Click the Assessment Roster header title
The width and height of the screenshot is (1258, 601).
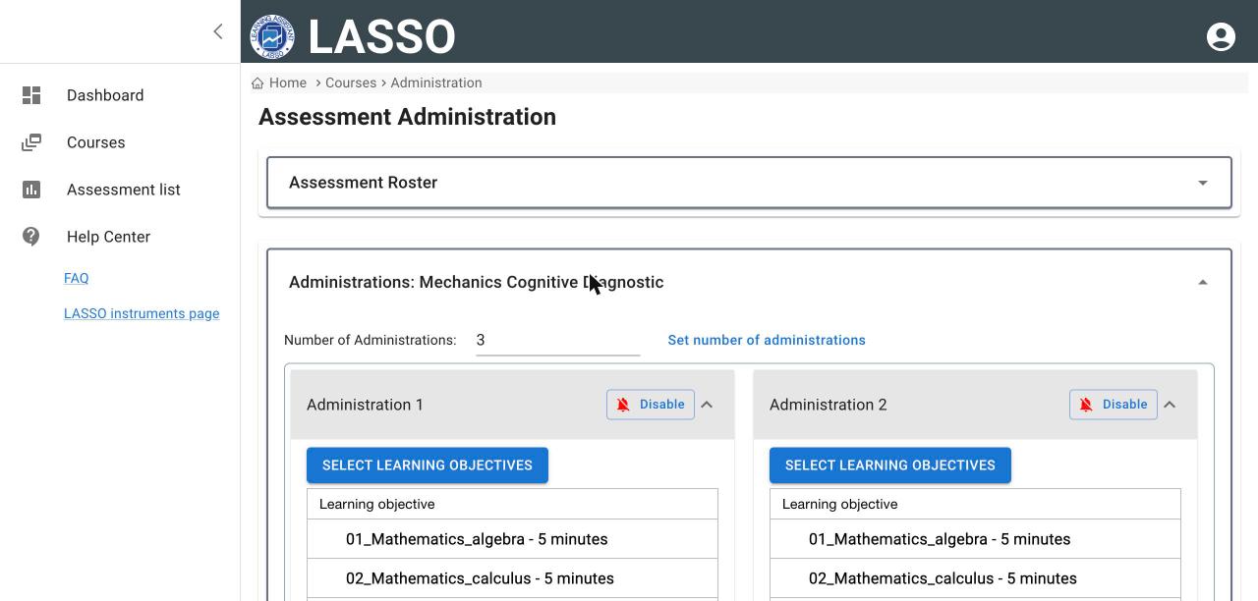click(364, 183)
